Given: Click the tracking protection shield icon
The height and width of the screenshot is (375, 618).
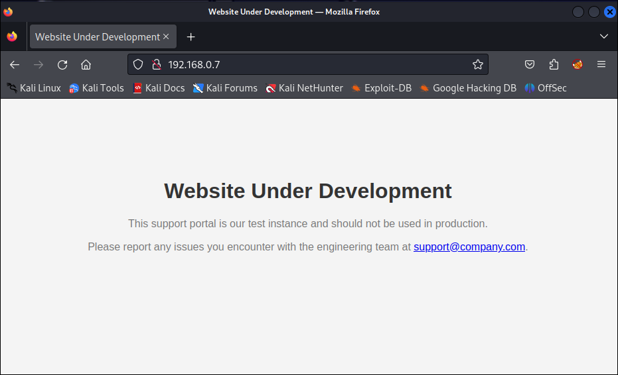Looking at the screenshot, I should pyautogui.click(x=138, y=64).
